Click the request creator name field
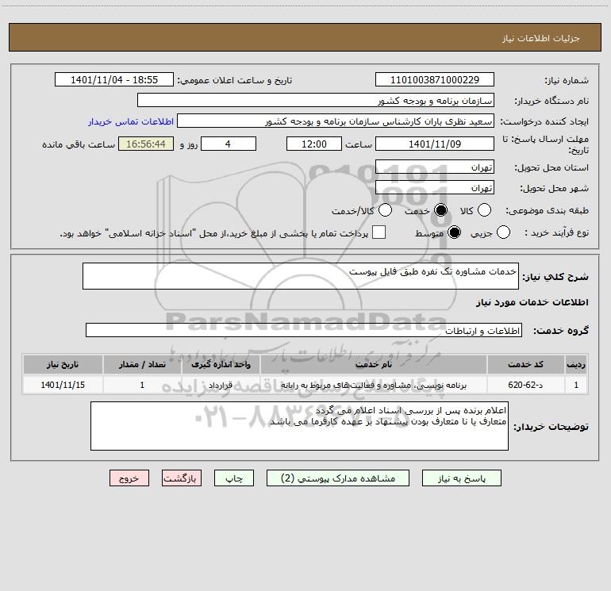 point(336,121)
